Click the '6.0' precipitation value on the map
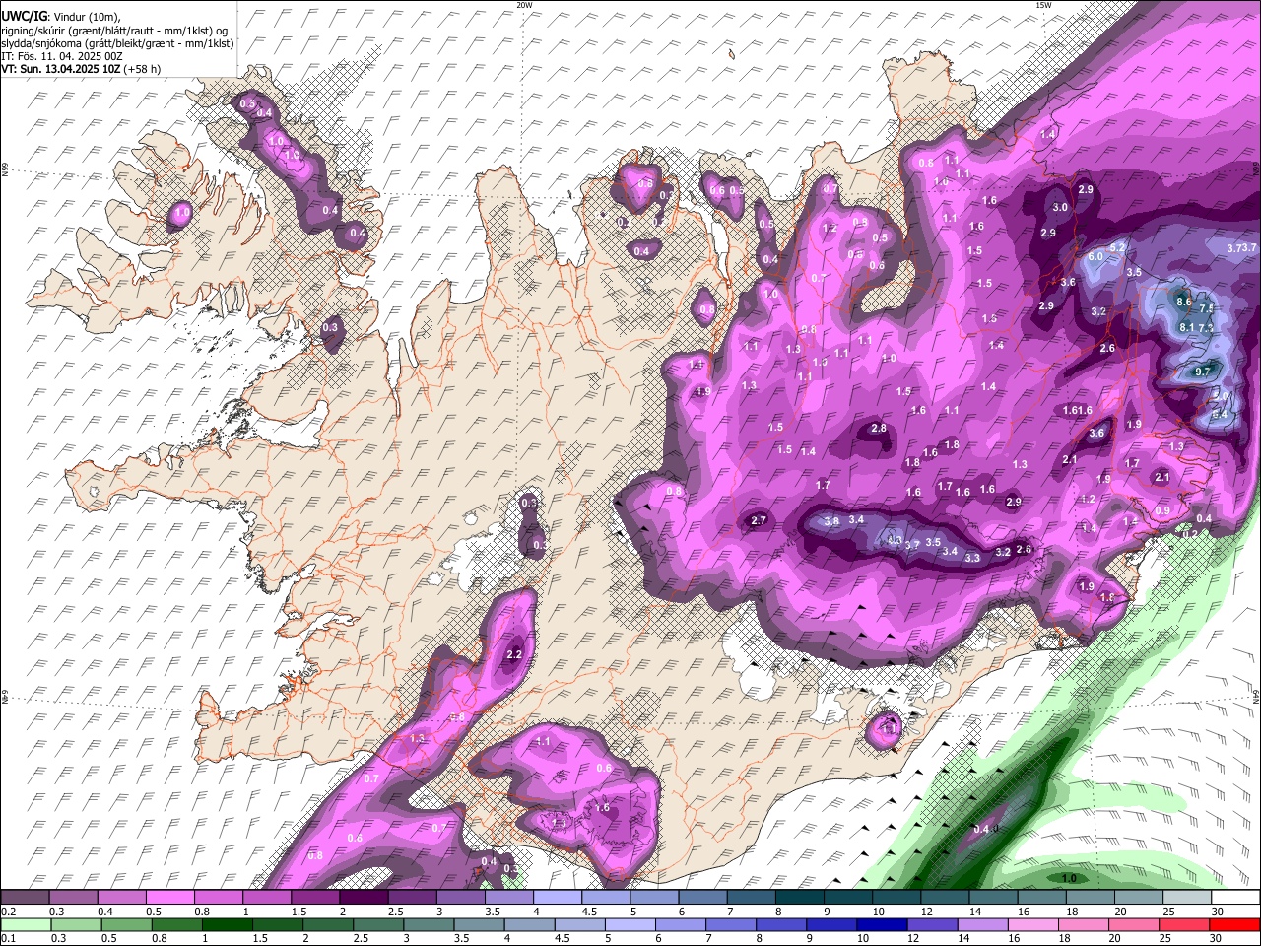The image size is (1261, 946). [x=1095, y=256]
